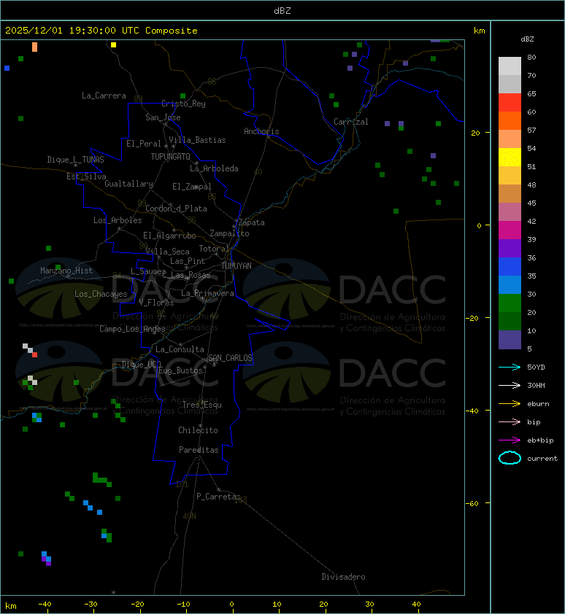Click the red radar echo pixel at left
565x614 pixels.
pyautogui.click(x=34, y=355)
